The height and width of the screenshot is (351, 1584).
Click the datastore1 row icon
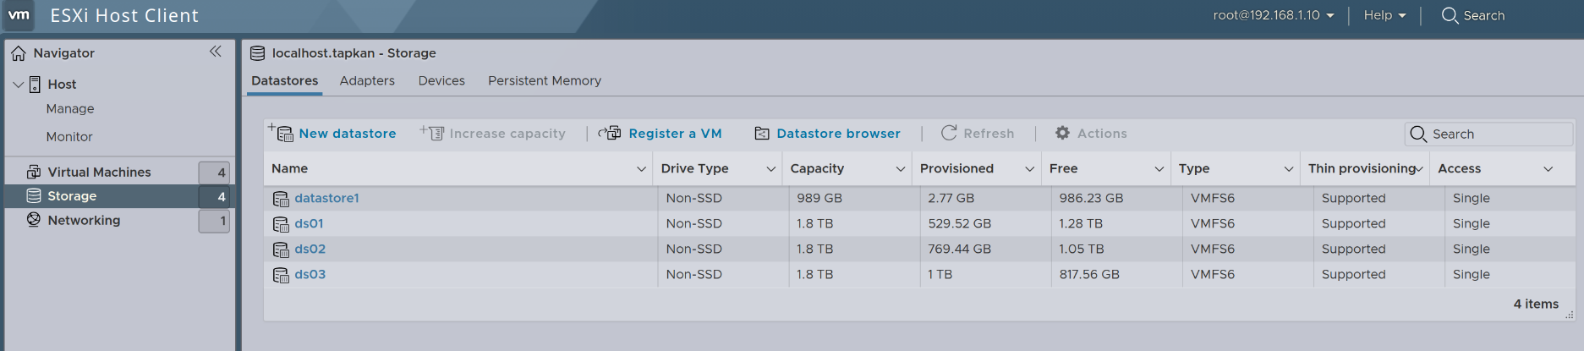point(281,199)
